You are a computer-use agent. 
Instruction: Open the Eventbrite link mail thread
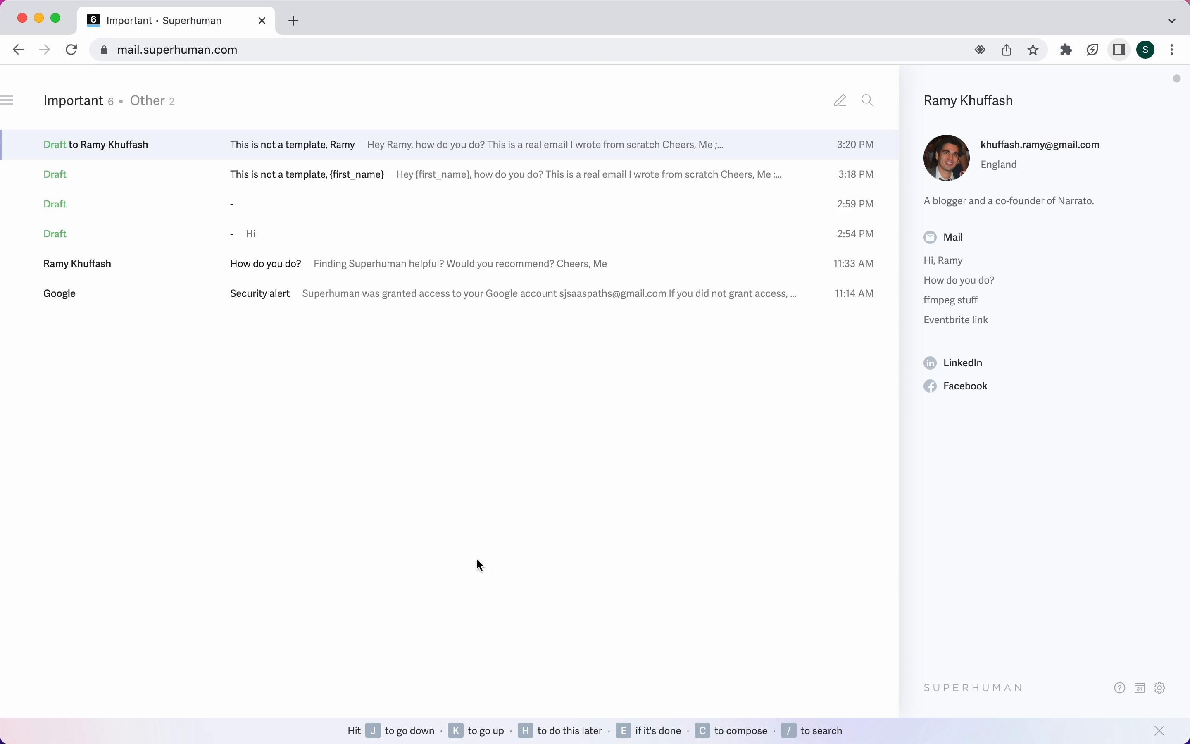tap(955, 320)
